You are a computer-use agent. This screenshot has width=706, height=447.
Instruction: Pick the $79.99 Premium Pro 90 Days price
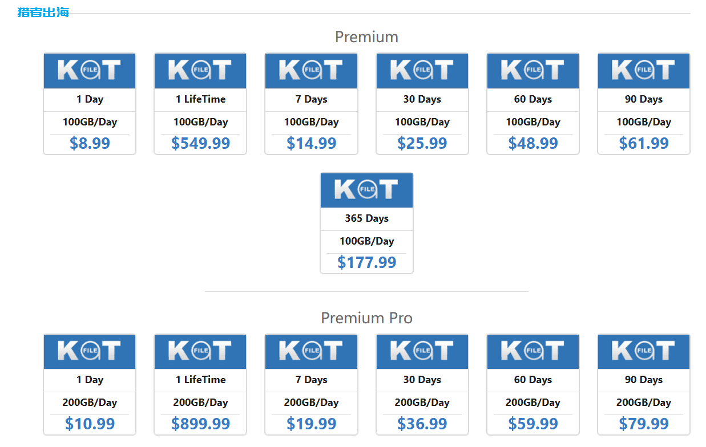(x=644, y=424)
